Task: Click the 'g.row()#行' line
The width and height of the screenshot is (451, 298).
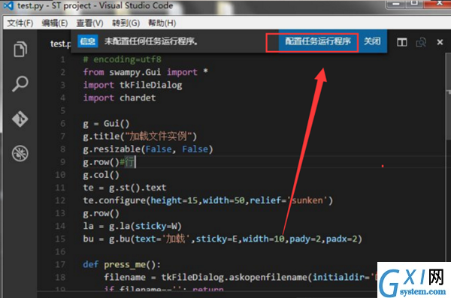Action: tap(109, 162)
